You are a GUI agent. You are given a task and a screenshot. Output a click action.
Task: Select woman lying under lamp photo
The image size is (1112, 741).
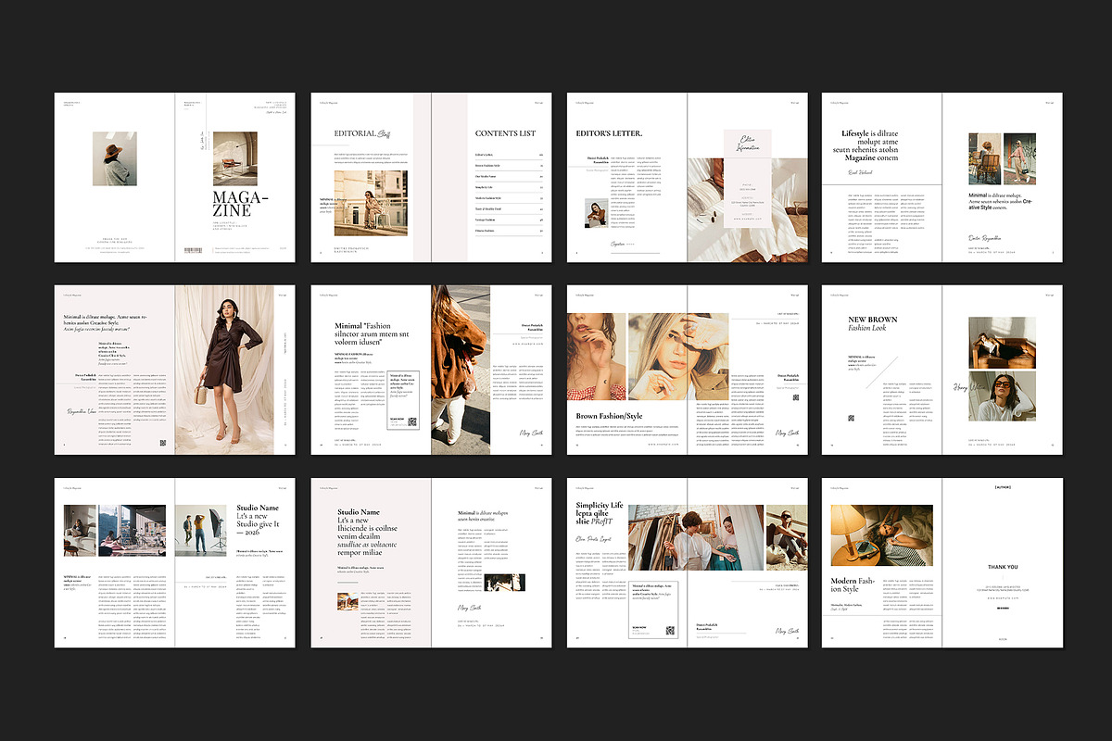point(881,534)
